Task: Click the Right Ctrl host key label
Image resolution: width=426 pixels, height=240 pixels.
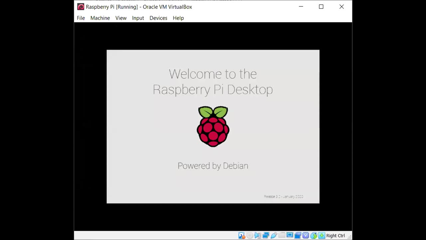Action: click(x=335, y=236)
